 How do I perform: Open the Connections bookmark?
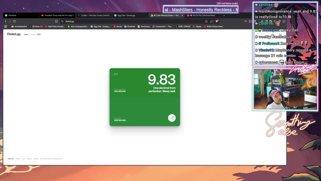tap(162, 26)
